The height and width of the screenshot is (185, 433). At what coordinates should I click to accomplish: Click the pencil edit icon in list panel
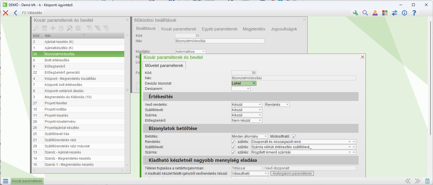36,28
